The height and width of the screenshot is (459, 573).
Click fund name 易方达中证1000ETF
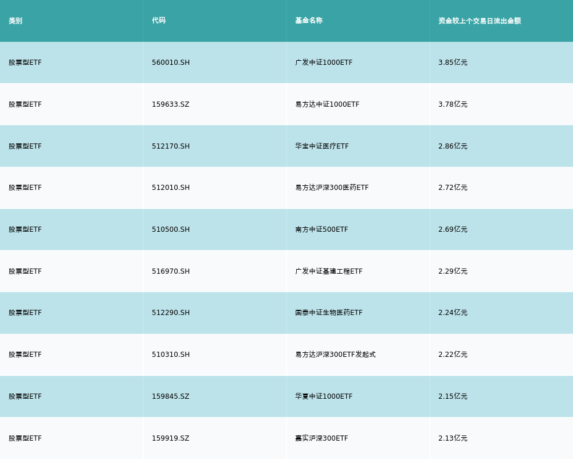327,104
